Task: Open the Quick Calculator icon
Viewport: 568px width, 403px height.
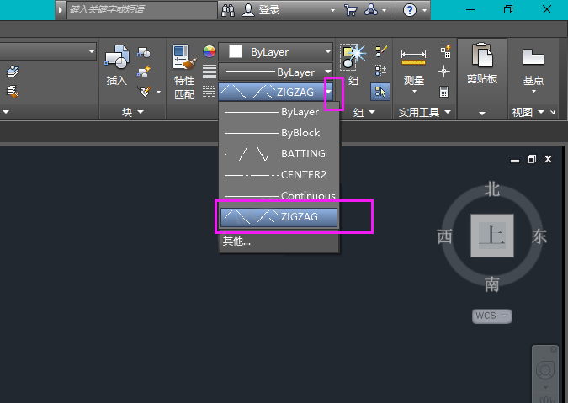Action: coord(443,91)
